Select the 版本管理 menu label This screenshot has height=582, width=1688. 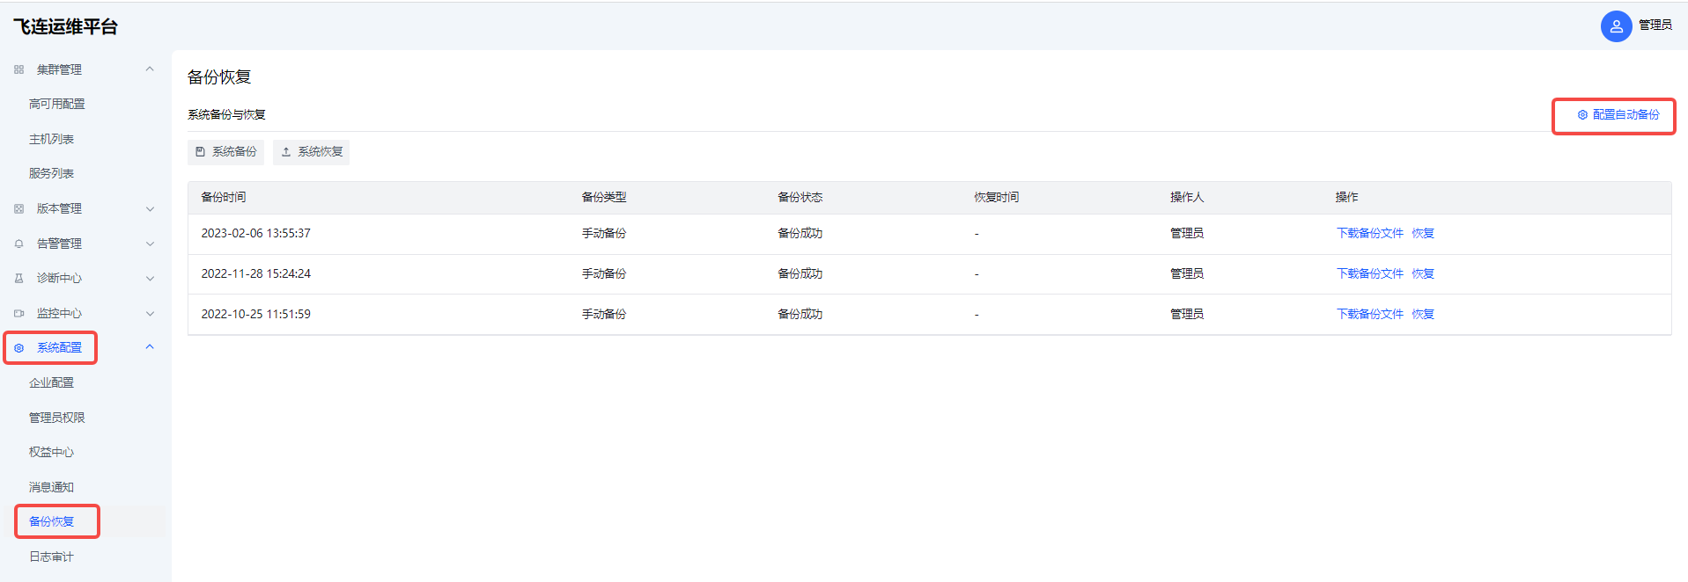pos(59,209)
